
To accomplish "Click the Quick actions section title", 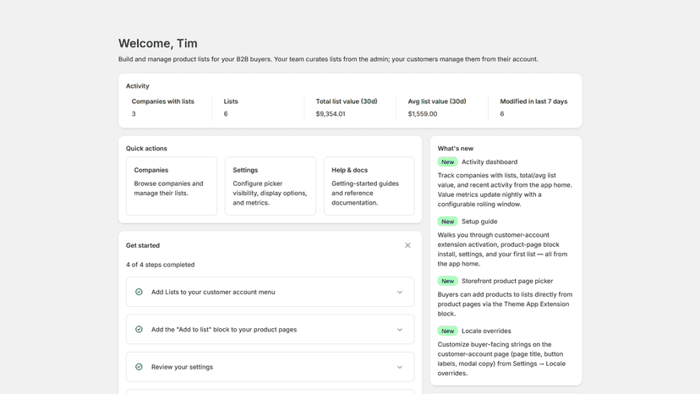I will coord(146,148).
